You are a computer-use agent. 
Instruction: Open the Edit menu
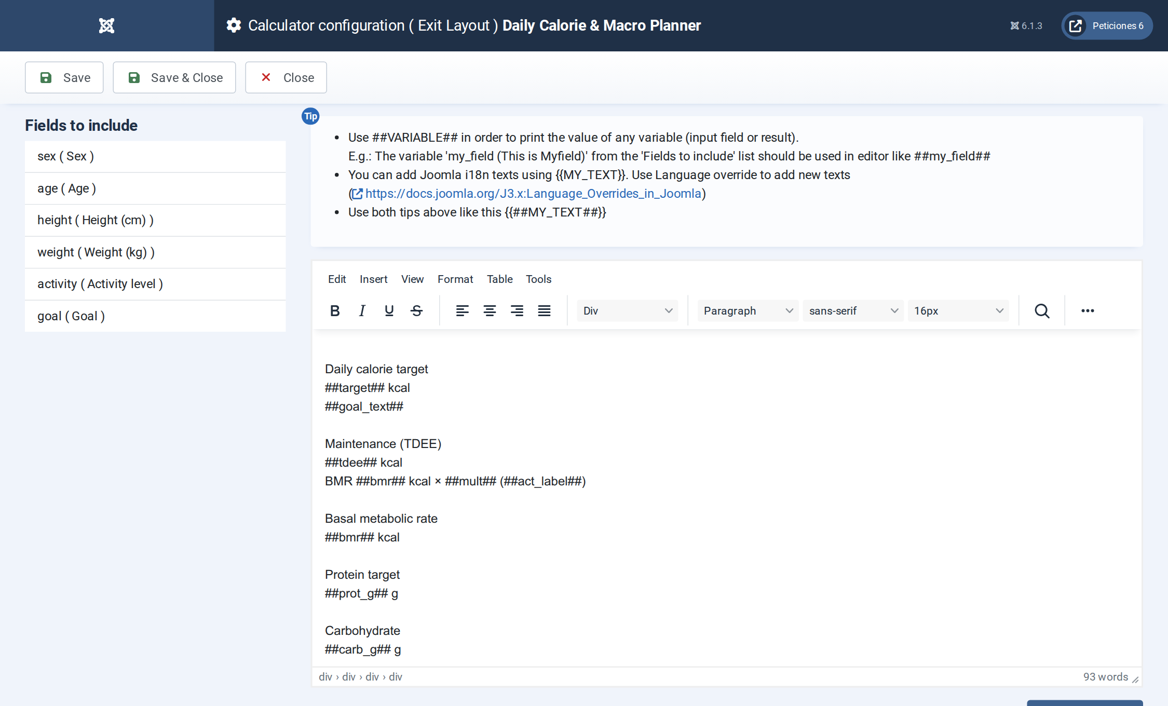pyautogui.click(x=337, y=279)
